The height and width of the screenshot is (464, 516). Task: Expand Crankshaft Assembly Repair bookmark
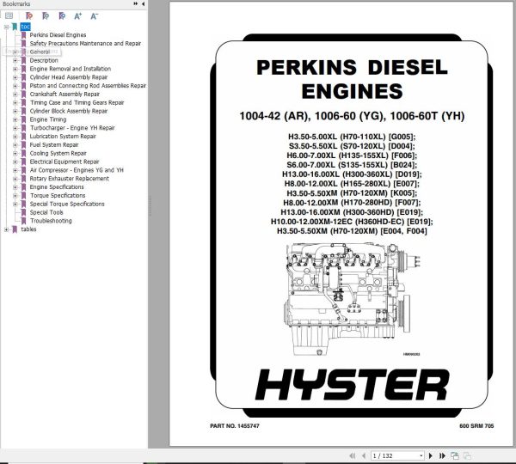pos(15,95)
